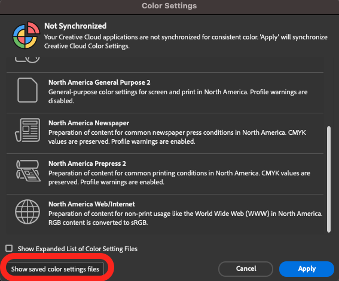Select the newspaper icon preset
Screen dimensions: 339x281
pos(28,130)
